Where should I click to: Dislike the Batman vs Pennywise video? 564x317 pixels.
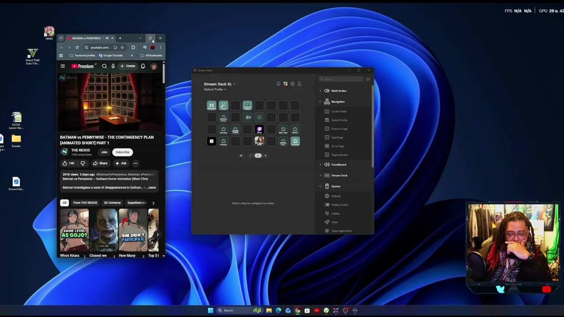pyautogui.click(x=83, y=163)
